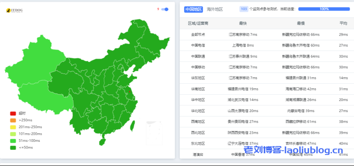Image resolution: width=354 pixels, height=166 pixels.
Task: Click the 陕西西安电信 23ms cell
Action: click(243, 133)
